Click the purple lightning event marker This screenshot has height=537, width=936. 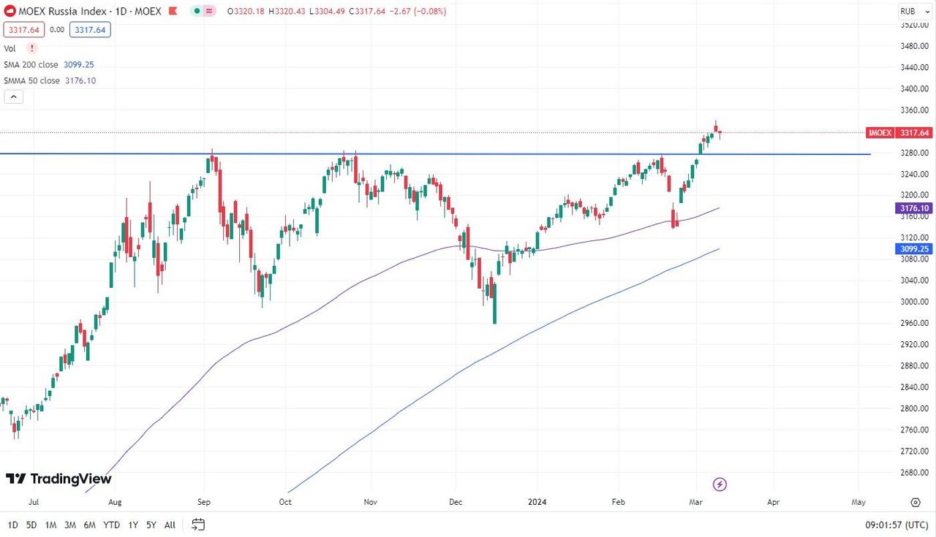(720, 484)
